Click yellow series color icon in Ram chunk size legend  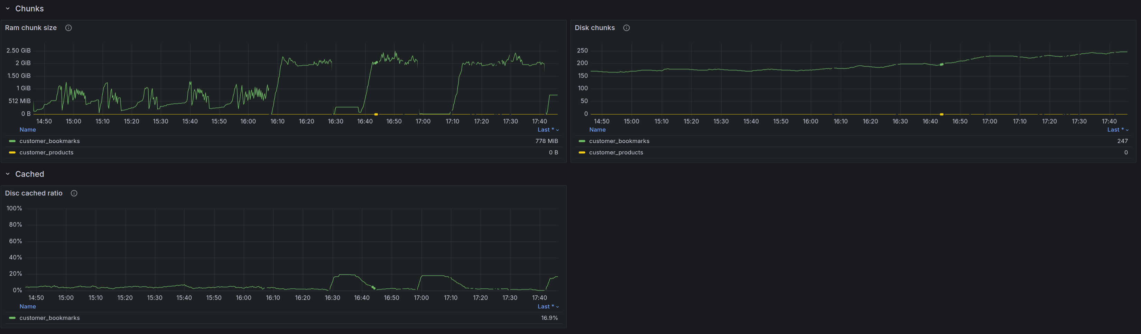tap(12, 153)
